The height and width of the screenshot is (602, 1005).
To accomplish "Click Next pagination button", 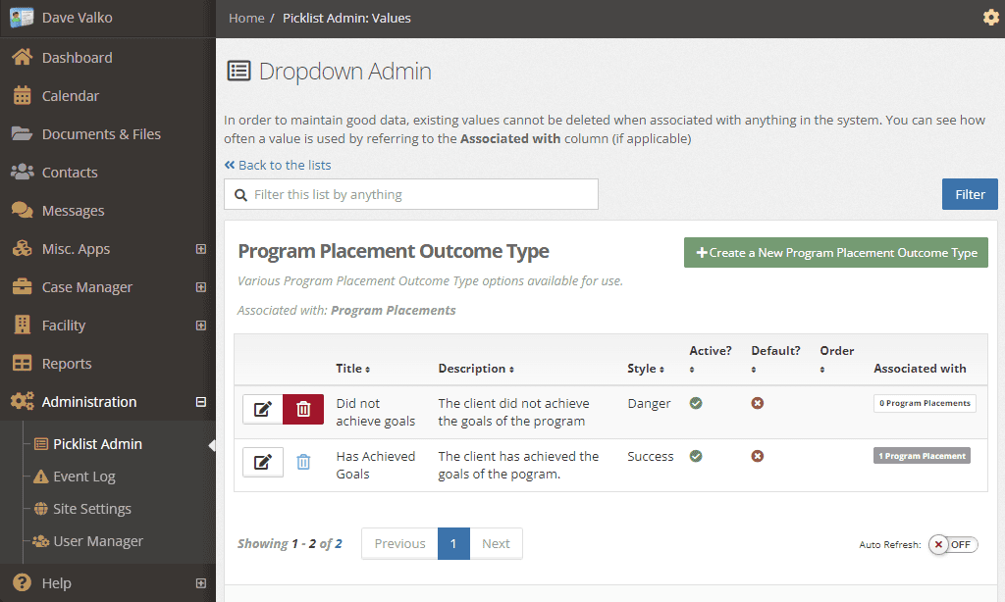I will click(x=496, y=544).
